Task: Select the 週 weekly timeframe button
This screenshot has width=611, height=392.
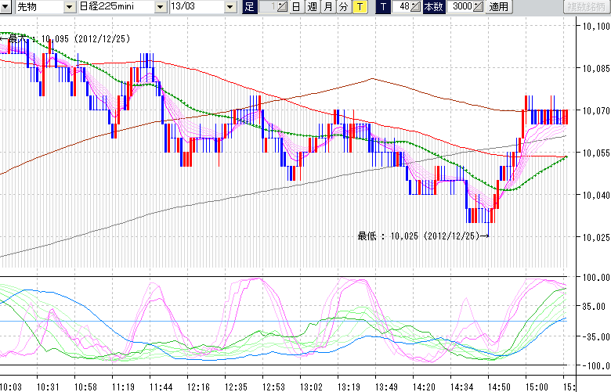Action: pyautogui.click(x=312, y=7)
